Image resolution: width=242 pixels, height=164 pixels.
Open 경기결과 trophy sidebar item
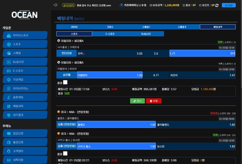point(25,115)
